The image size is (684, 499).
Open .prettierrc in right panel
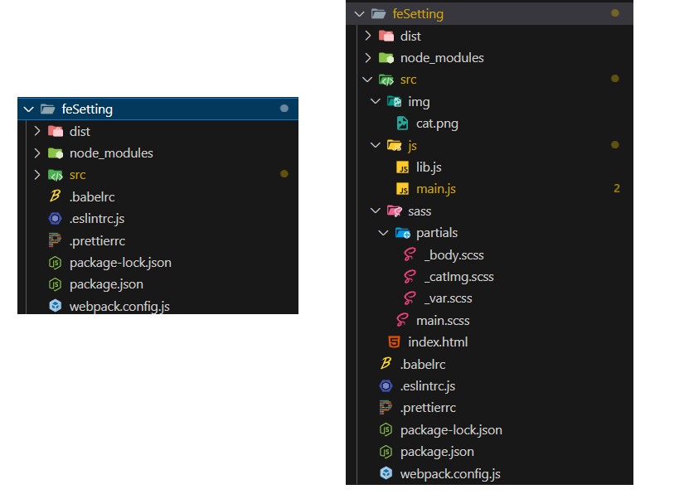pos(428,408)
